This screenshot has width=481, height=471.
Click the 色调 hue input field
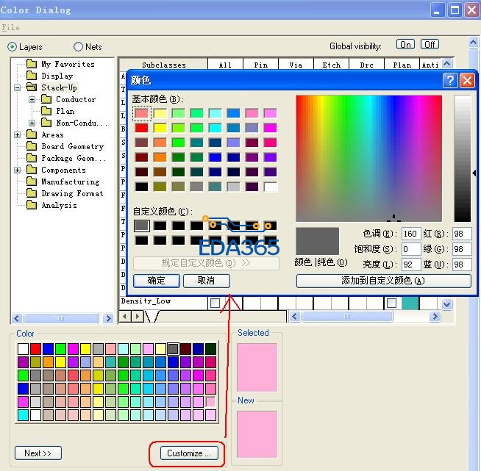410,234
